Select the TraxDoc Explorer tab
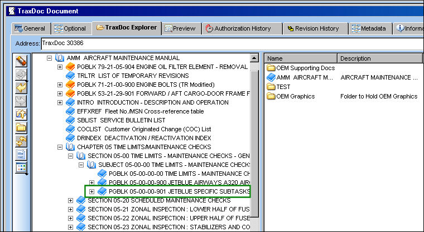The width and height of the screenshot is (424, 232). [127, 28]
